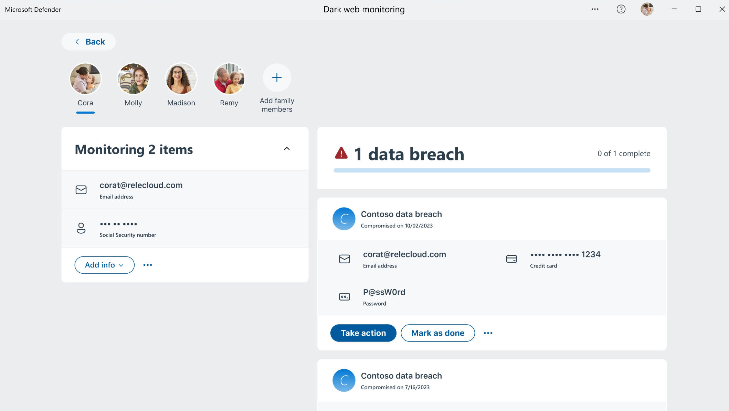Click the credit card icon in breach details
729x411 pixels.
pyautogui.click(x=511, y=259)
